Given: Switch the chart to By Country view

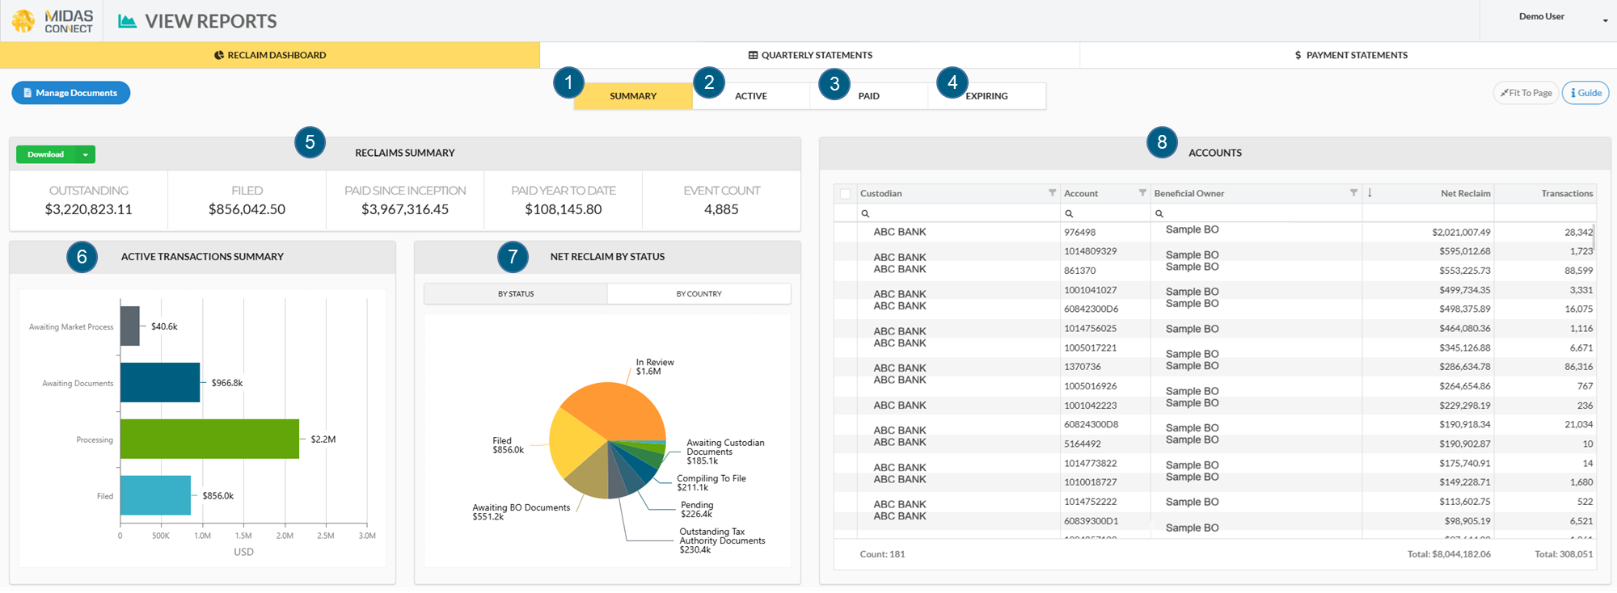Looking at the screenshot, I should pyautogui.click(x=699, y=294).
